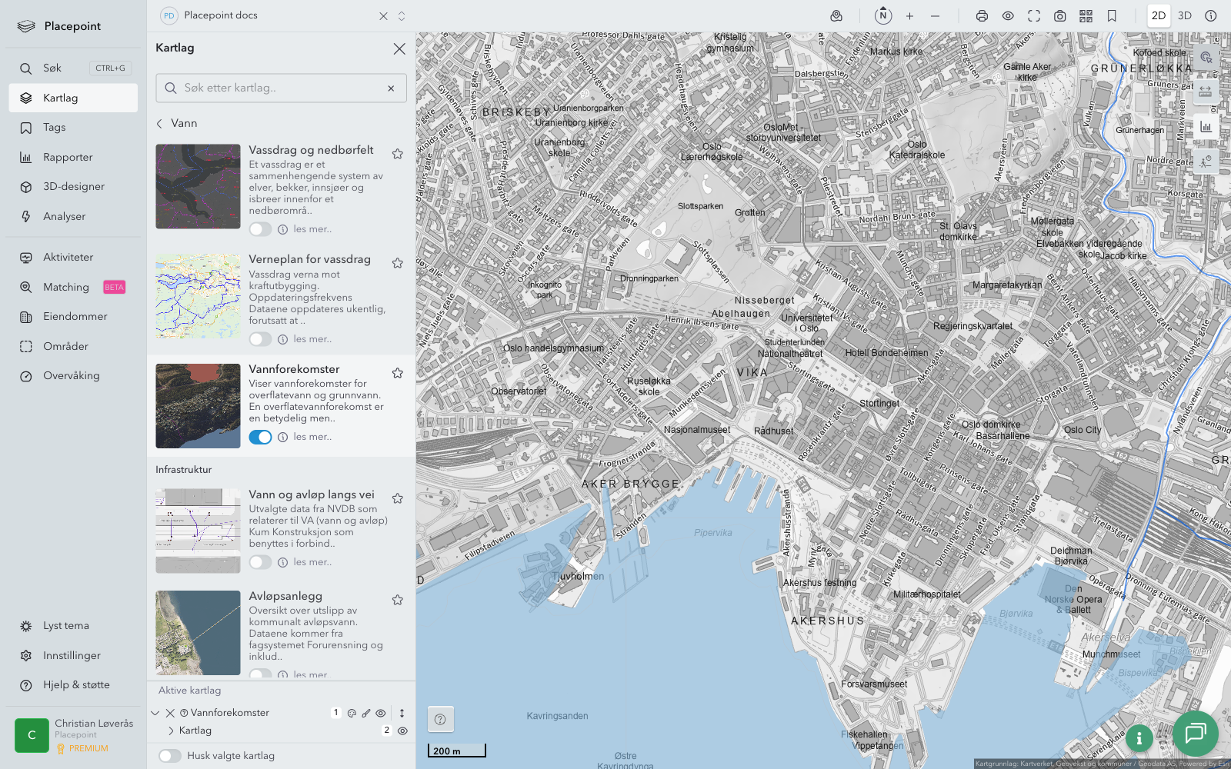Open the Placepoint docs workspace switcher arrows
This screenshot has width=1231, height=769.
(x=402, y=16)
